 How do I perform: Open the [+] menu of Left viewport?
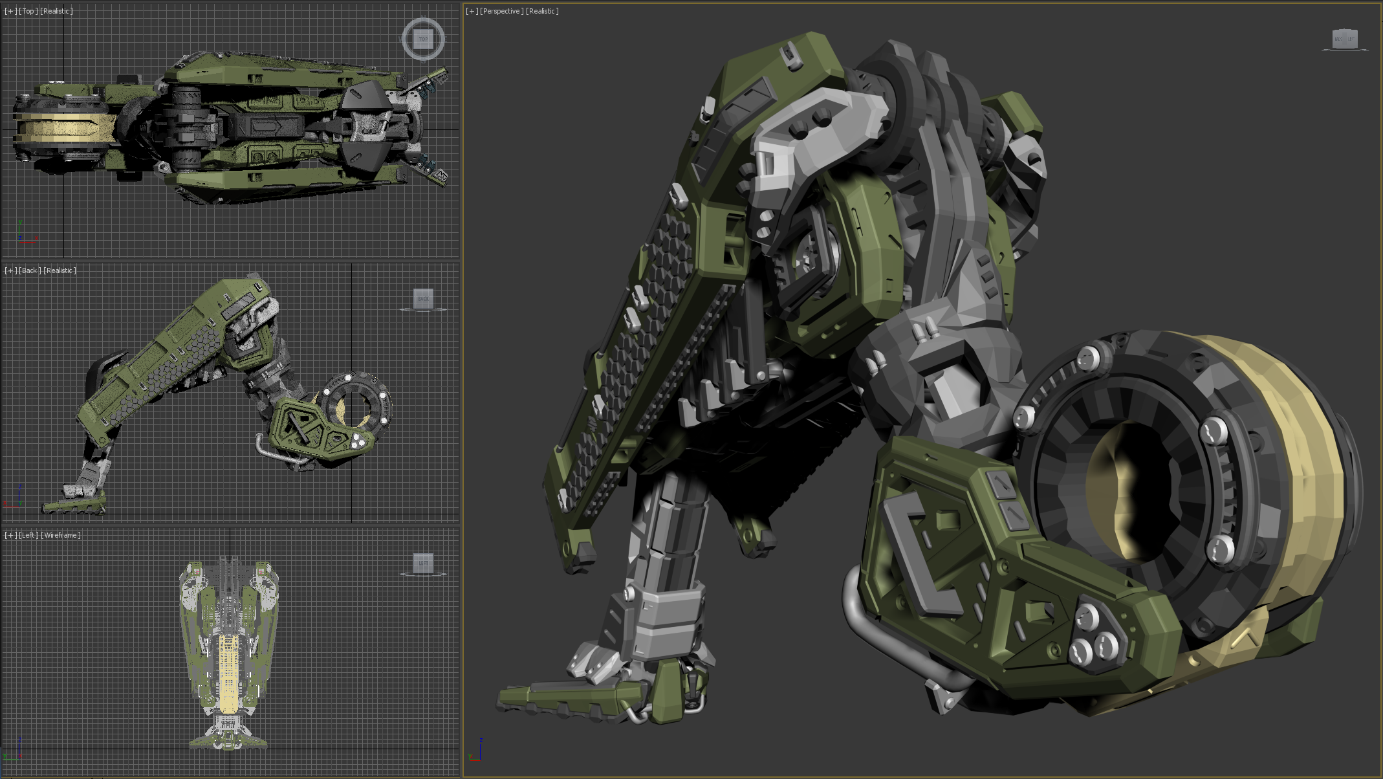click(x=10, y=535)
